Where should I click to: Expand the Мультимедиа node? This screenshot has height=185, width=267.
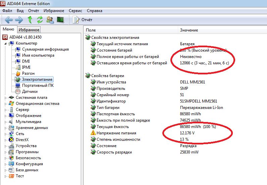point(5,122)
